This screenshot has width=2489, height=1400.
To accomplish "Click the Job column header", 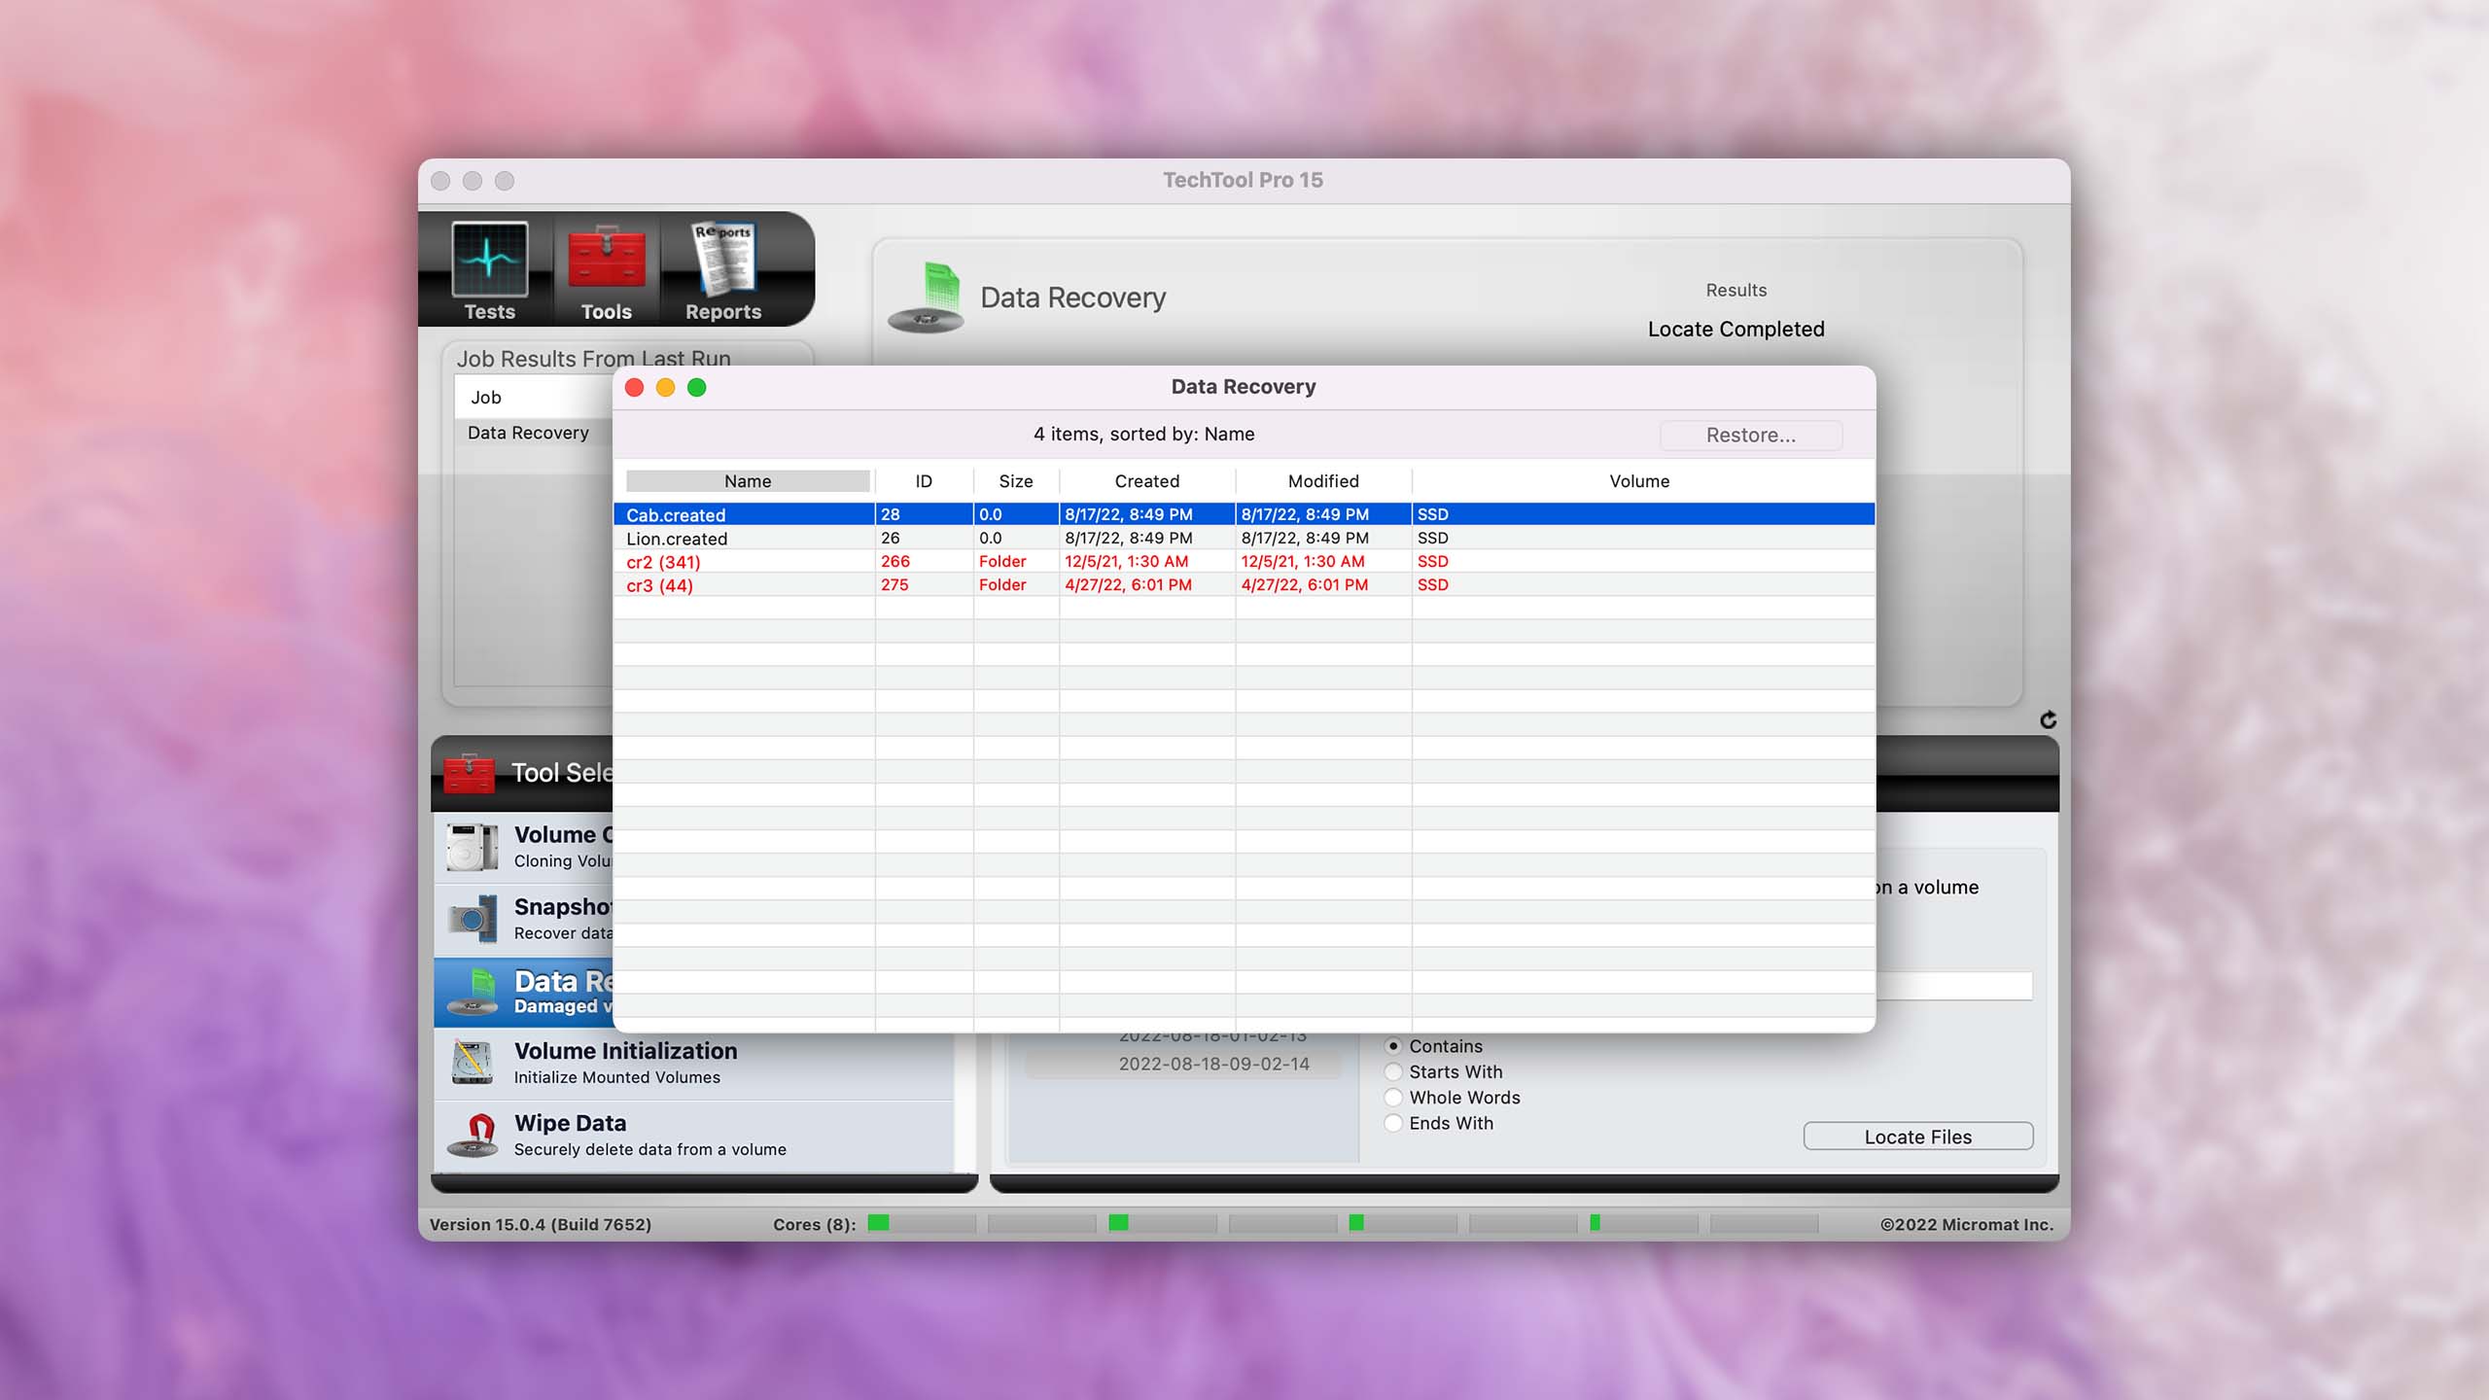I will (534, 397).
